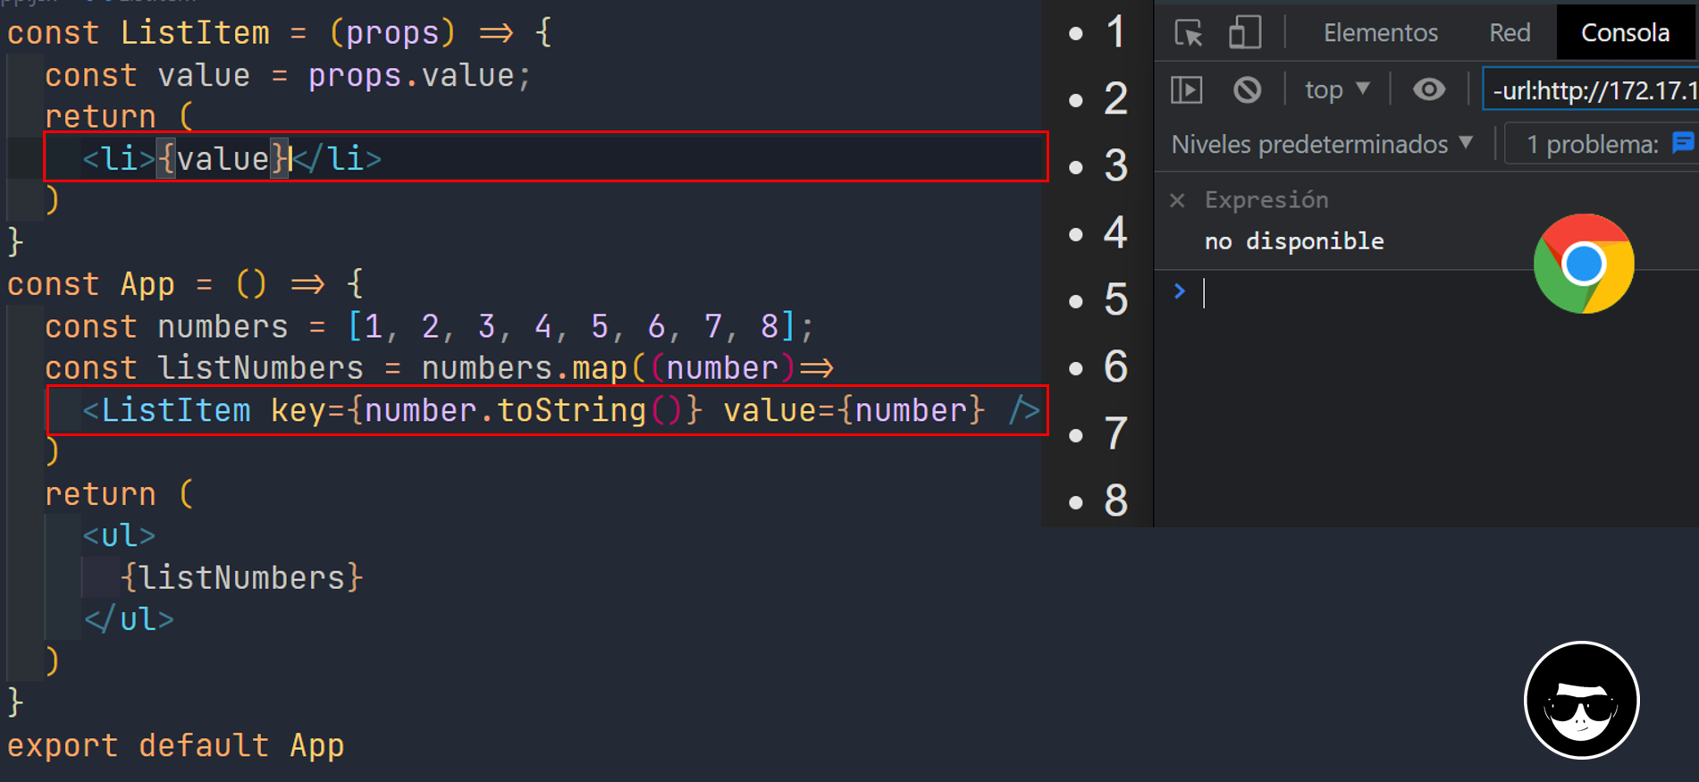Click the closing '</ul>' tag
Screen dimensions: 1699x782
[x=129, y=619]
